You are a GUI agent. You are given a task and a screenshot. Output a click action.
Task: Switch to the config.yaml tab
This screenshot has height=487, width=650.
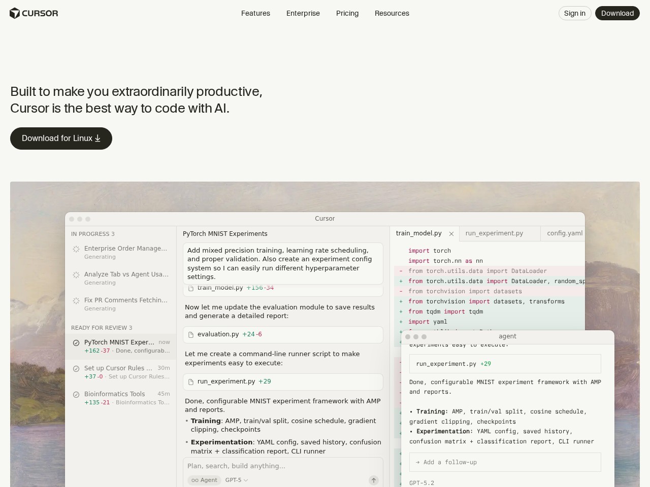(564, 233)
